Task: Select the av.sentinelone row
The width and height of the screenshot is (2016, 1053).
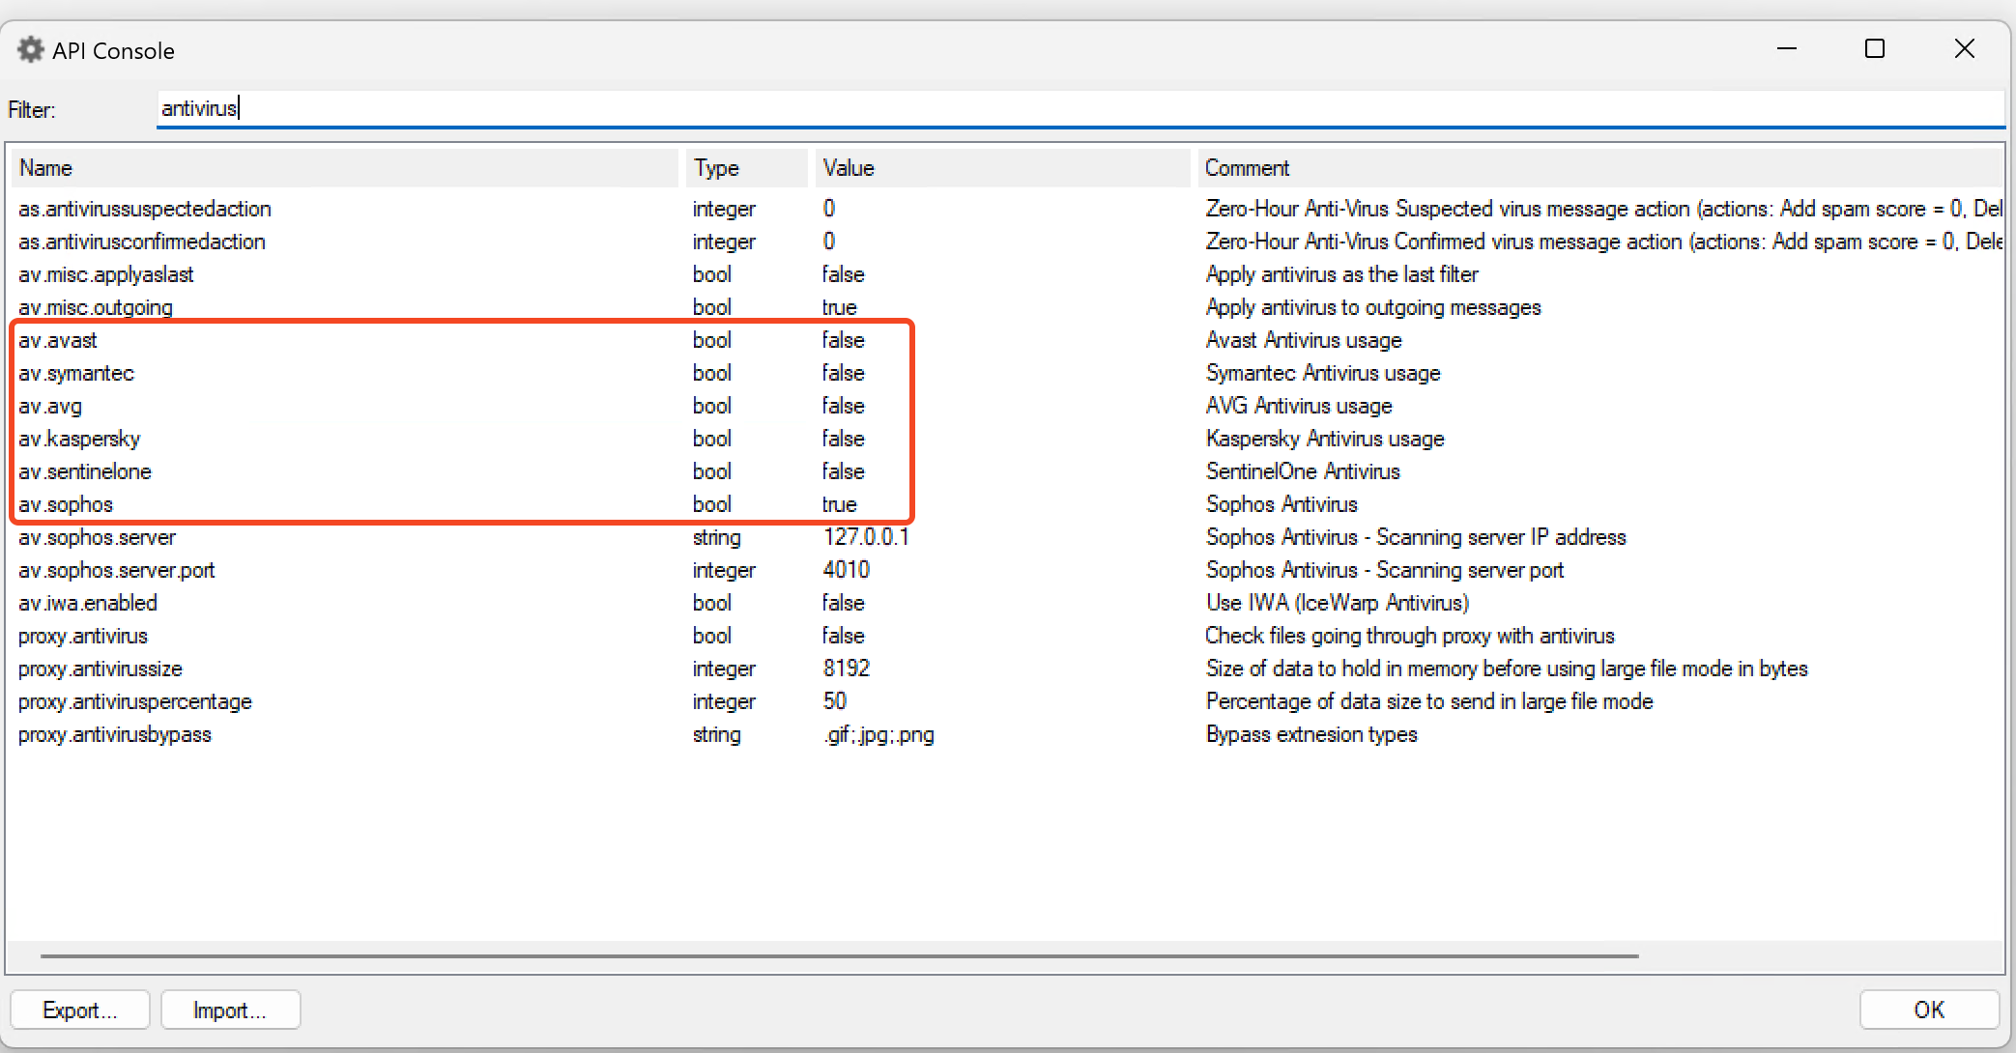Action: tap(1005, 471)
